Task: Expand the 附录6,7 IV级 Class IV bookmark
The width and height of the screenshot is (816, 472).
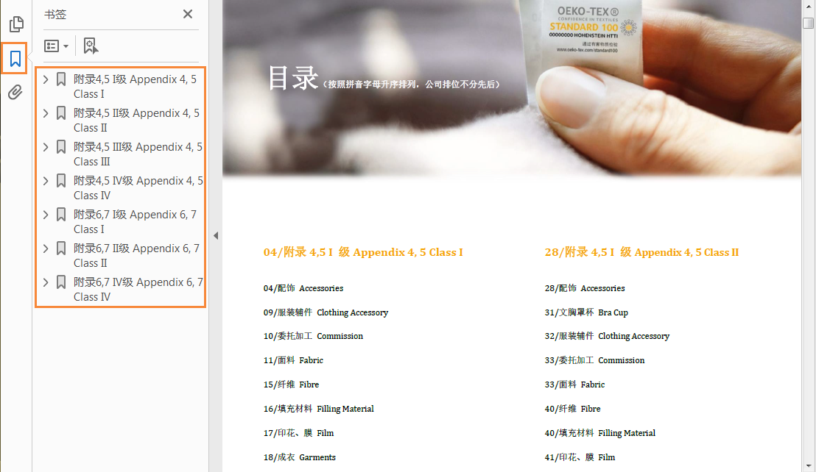Action: [46, 282]
